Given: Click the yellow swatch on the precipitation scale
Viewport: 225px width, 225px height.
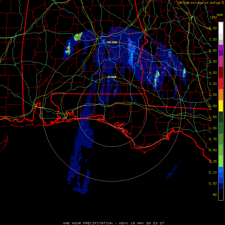Looking at the screenshot, I should (221, 106).
